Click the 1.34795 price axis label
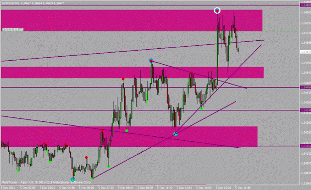 coord(306,23)
